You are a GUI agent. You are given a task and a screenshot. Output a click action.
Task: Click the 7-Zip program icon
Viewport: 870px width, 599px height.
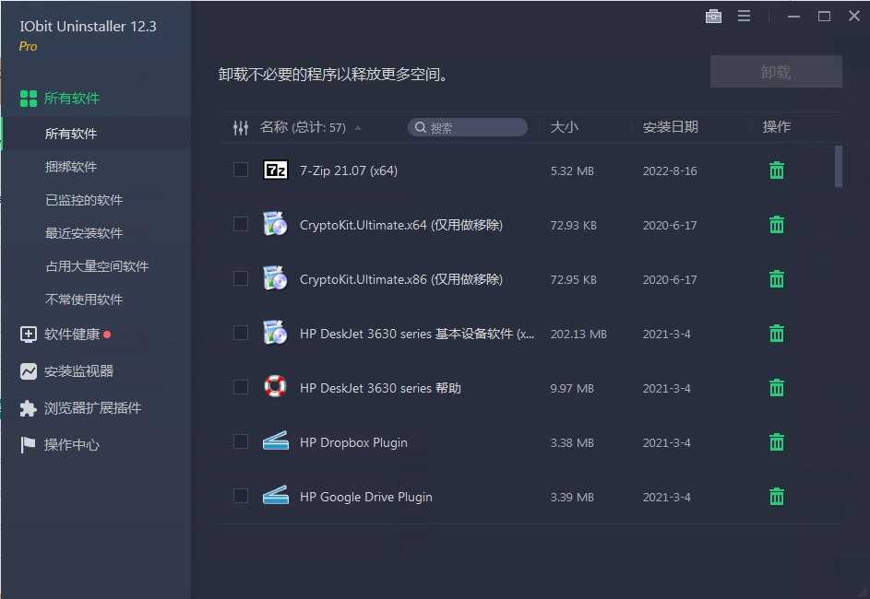pyautogui.click(x=275, y=170)
